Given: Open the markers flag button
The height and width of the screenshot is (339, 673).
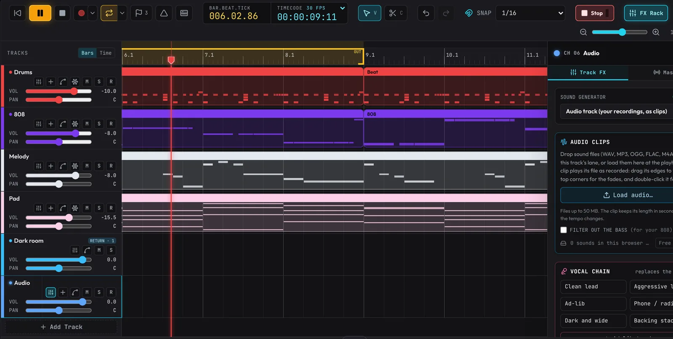Looking at the screenshot, I should [141, 13].
